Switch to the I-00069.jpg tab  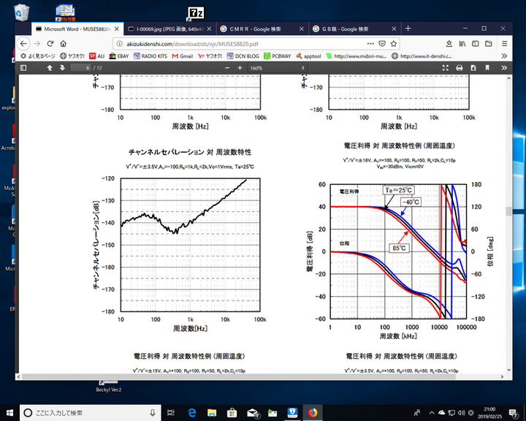click(x=167, y=29)
